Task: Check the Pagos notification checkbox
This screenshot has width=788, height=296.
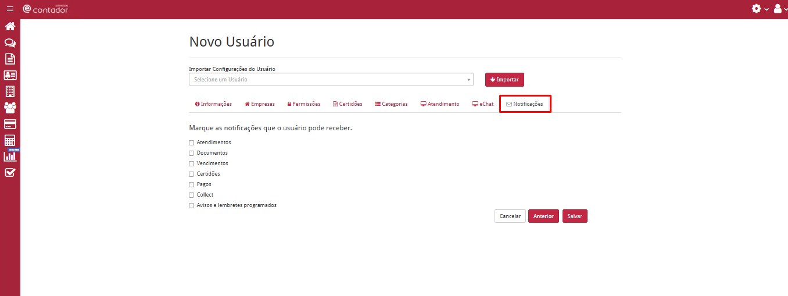Action: 192,184
